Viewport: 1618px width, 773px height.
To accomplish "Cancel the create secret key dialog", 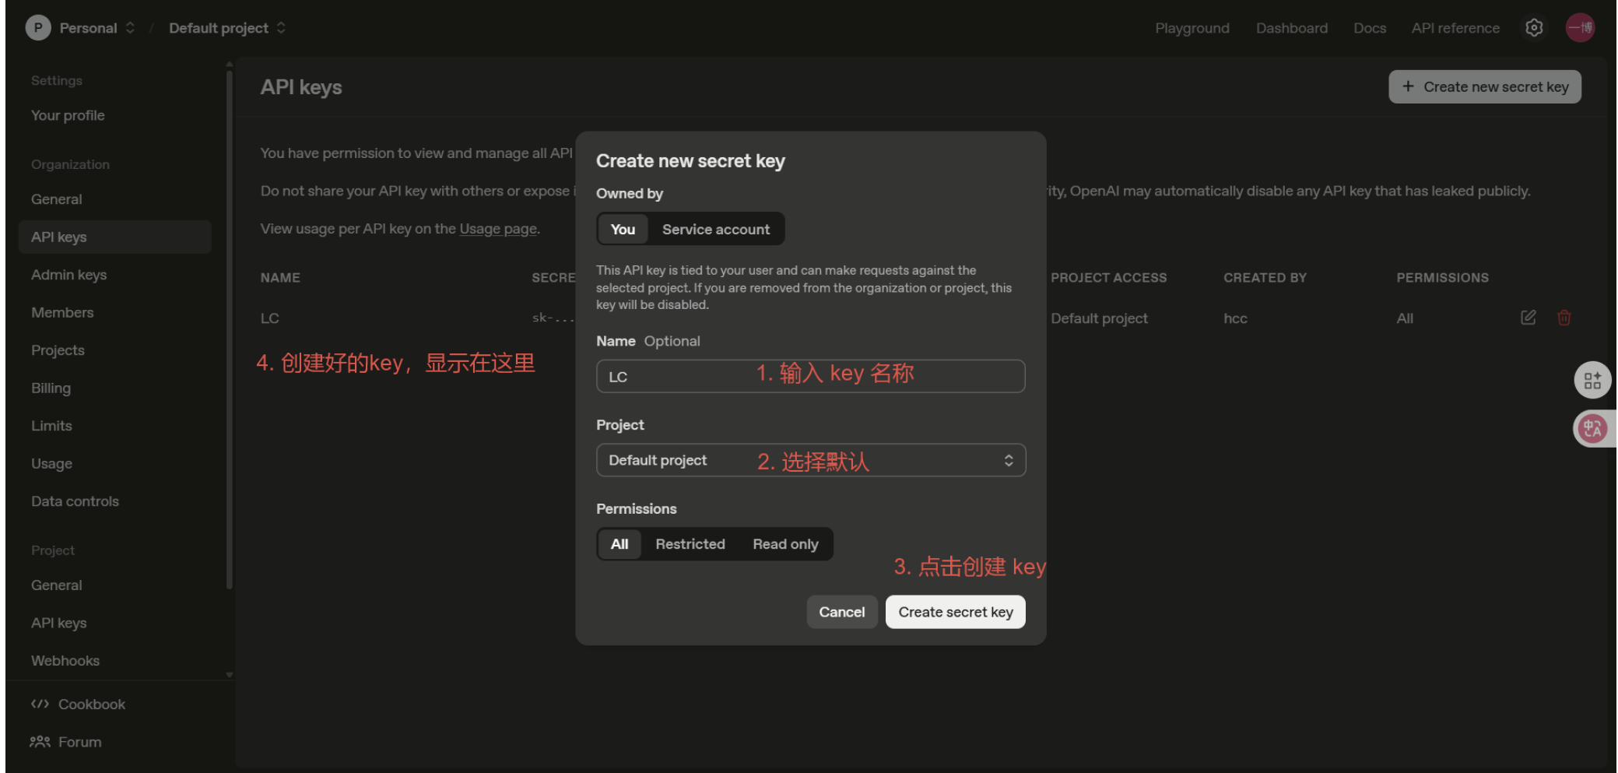I will point(841,612).
